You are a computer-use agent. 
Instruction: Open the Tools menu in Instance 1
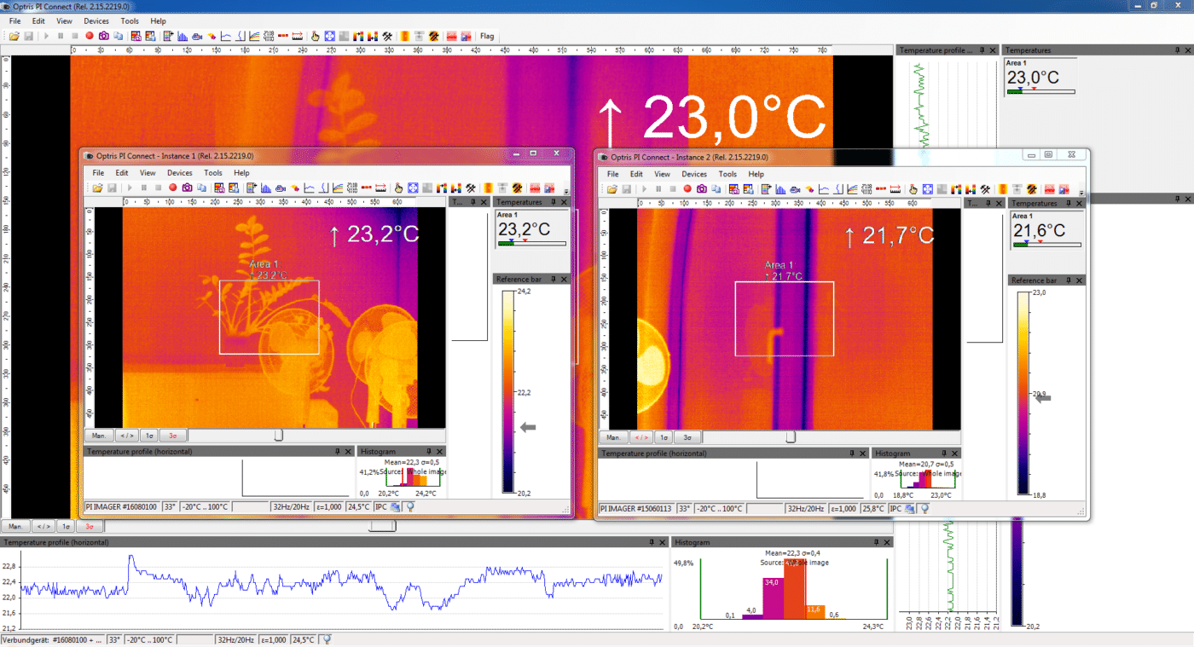pos(212,172)
